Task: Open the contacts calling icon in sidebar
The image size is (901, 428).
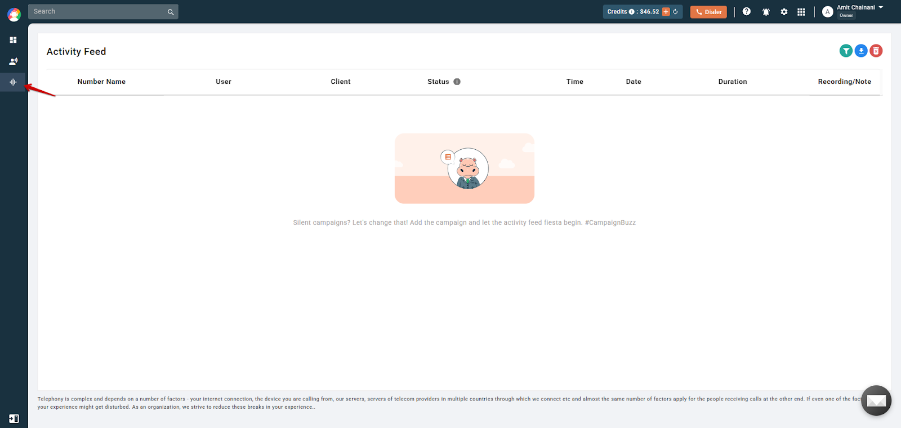Action: click(x=13, y=61)
